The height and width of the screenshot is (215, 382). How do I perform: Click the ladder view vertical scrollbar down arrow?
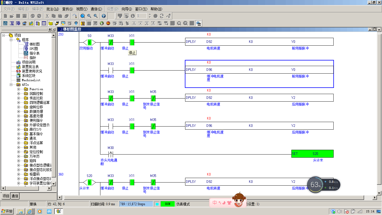(379, 193)
